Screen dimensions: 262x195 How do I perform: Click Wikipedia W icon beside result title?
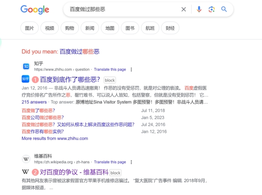click(x=25, y=172)
